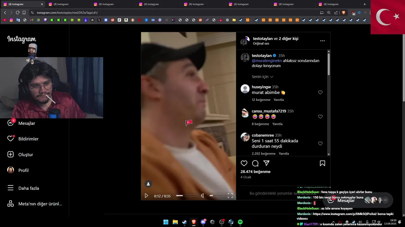Like cansu_mustafa7219's comment
The height and width of the screenshot is (227, 405).
tap(320, 117)
